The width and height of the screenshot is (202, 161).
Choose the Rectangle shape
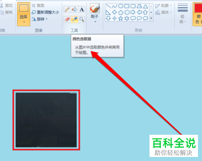127,6
